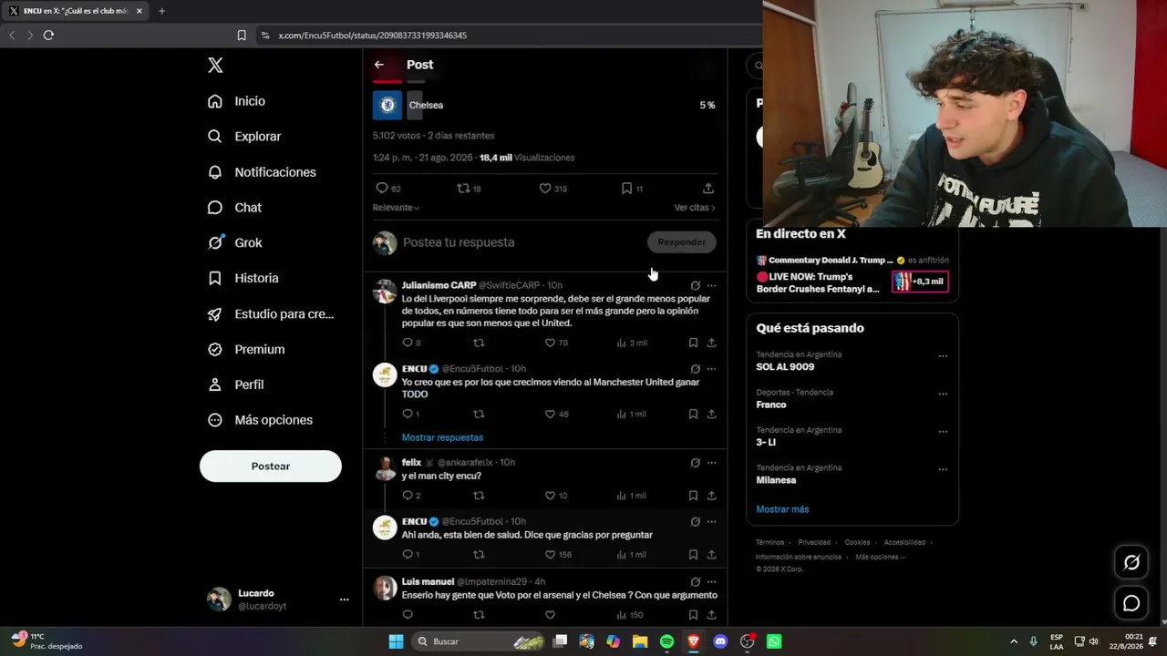Open the floating Grok button
Screen dimensions: 1167x656
[x=1131, y=562]
